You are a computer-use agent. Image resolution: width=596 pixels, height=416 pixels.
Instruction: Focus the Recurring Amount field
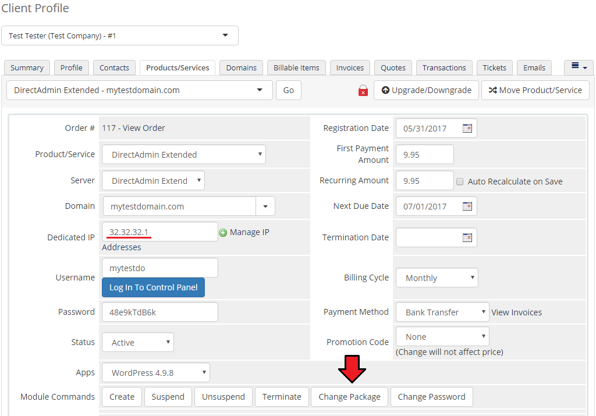tap(424, 180)
